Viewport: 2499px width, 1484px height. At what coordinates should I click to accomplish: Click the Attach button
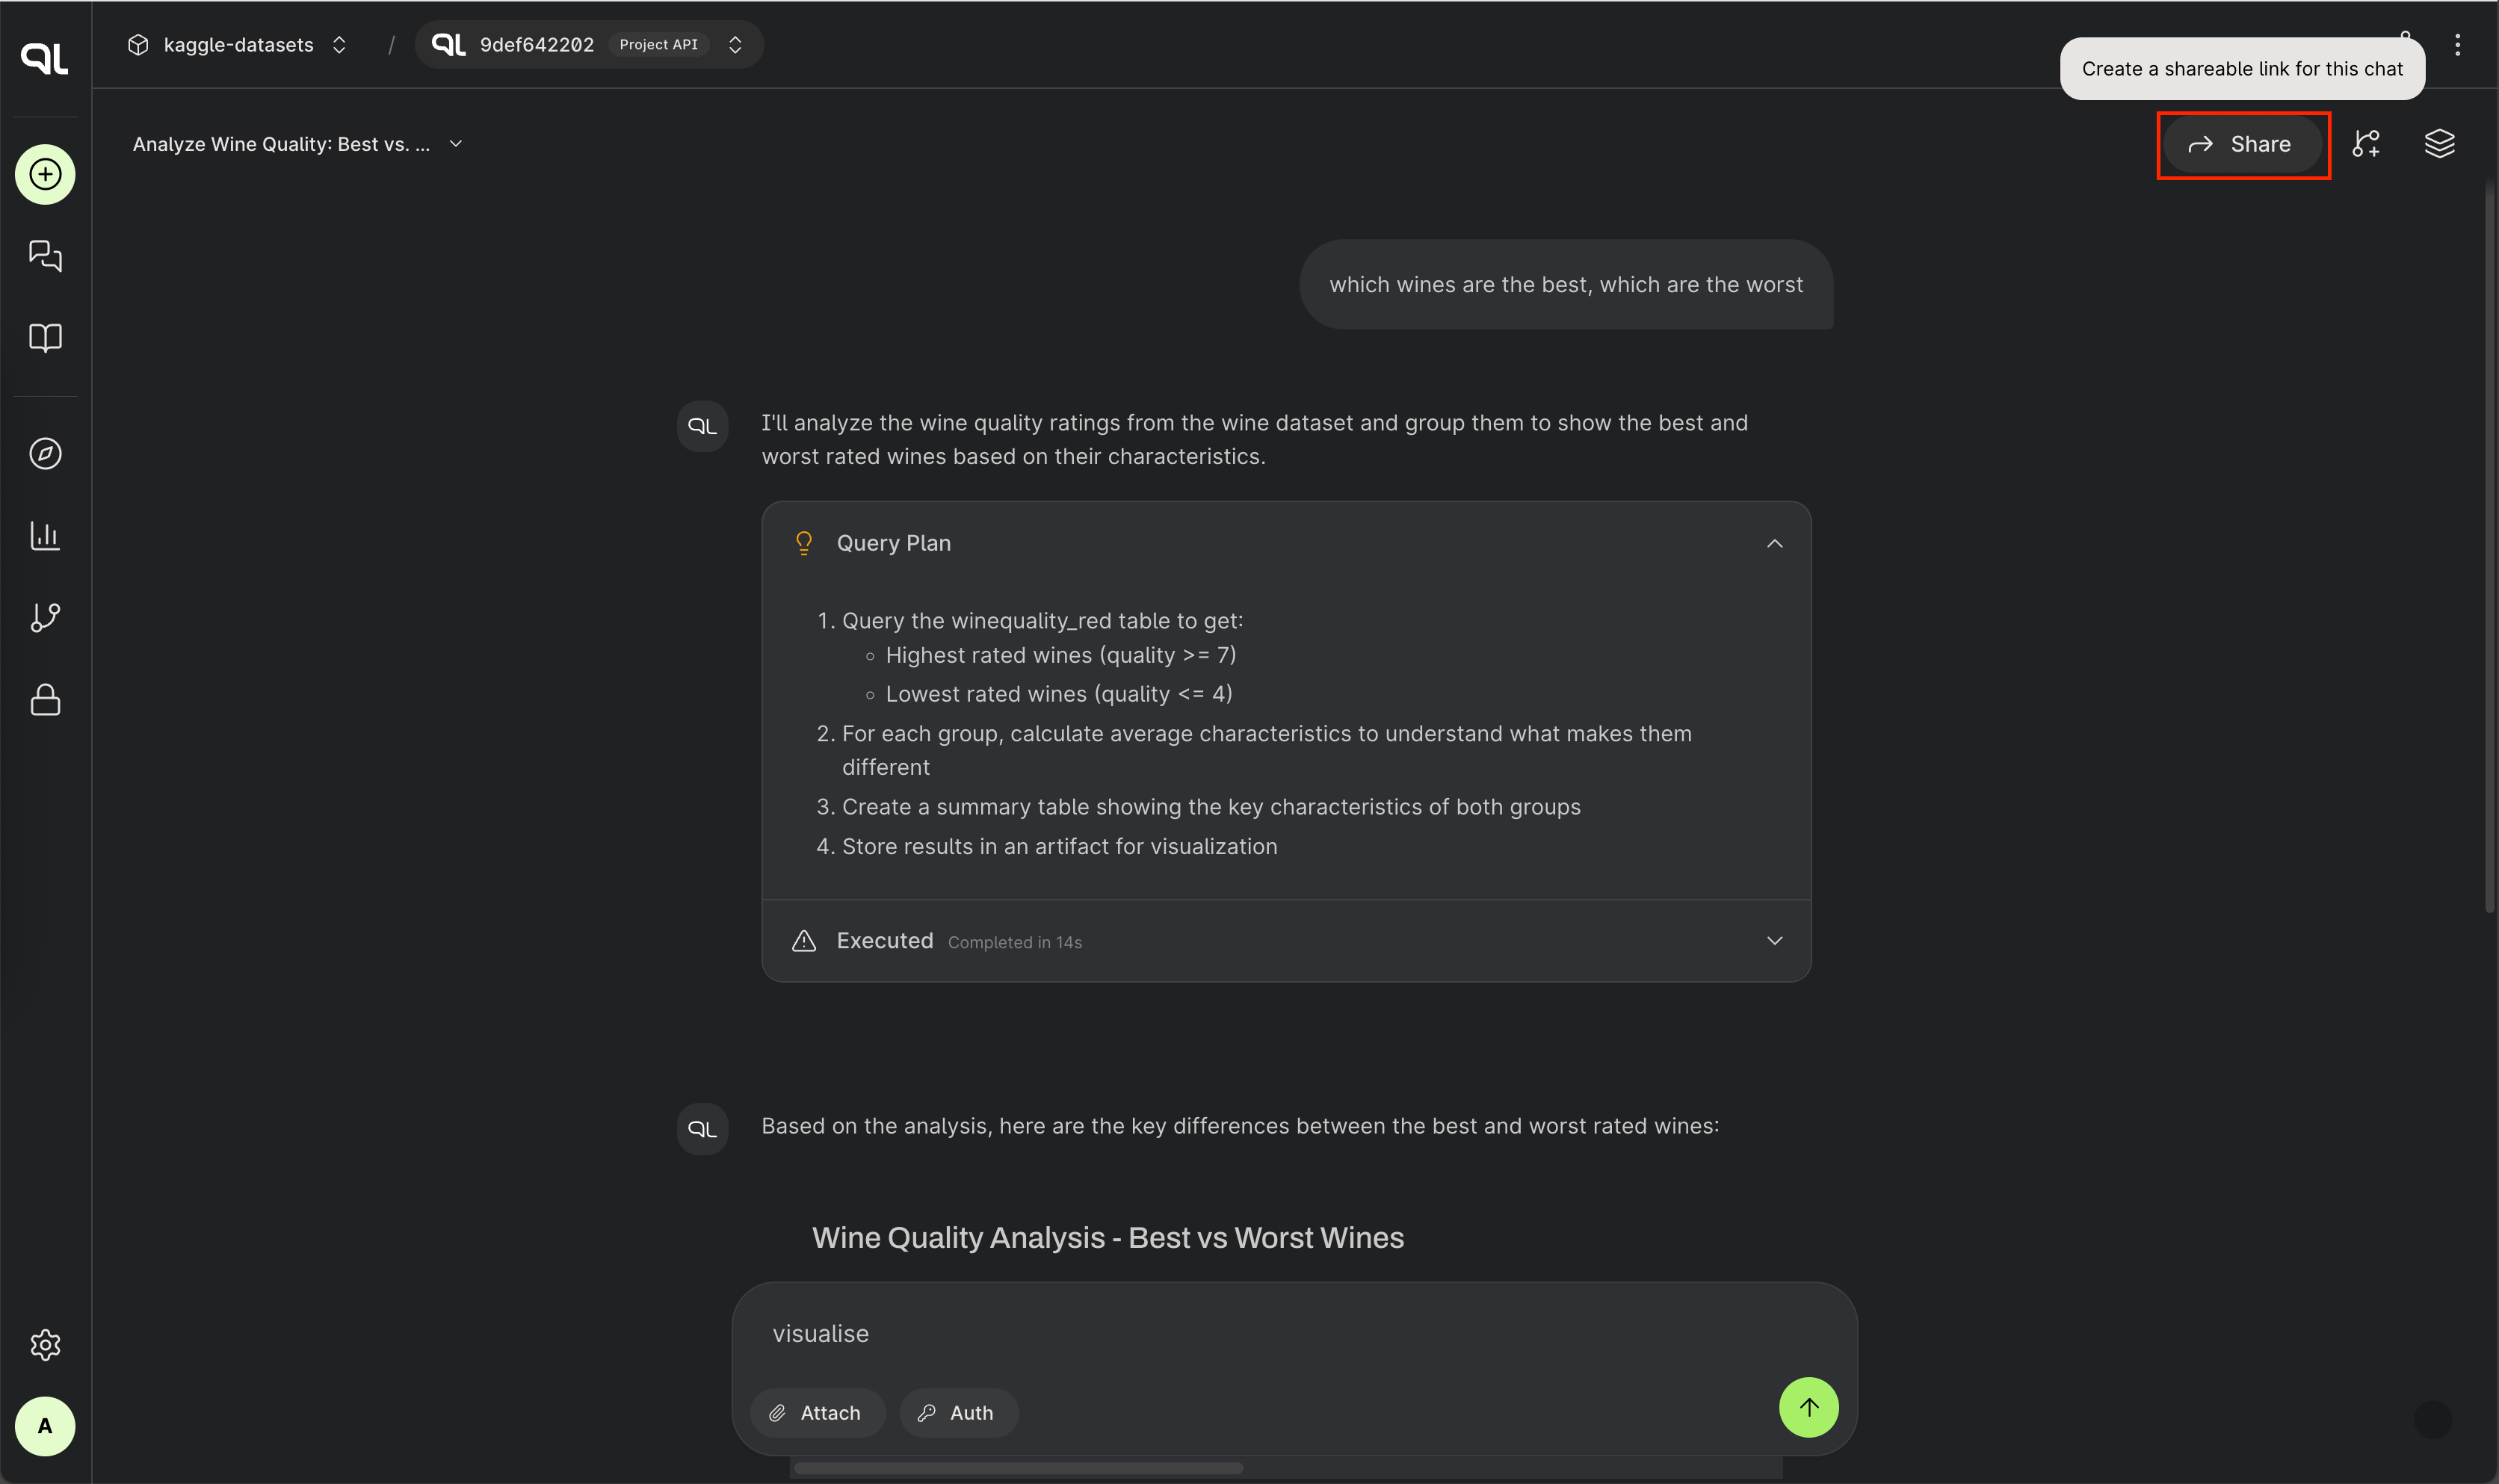pyautogui.click(x=816, y=1413)
